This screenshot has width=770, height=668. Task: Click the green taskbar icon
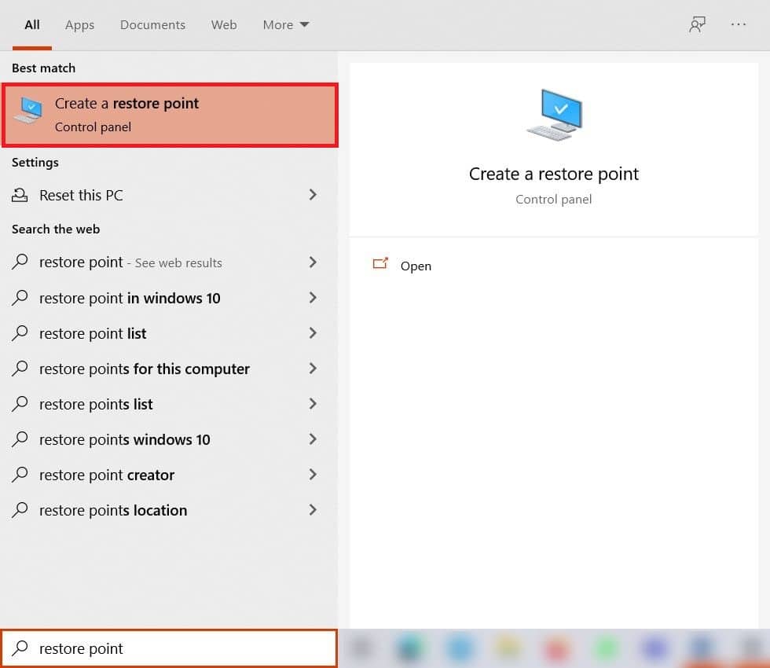coord(605,649)
